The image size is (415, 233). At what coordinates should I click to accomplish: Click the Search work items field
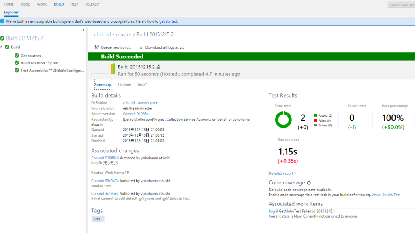coord(401,5)
